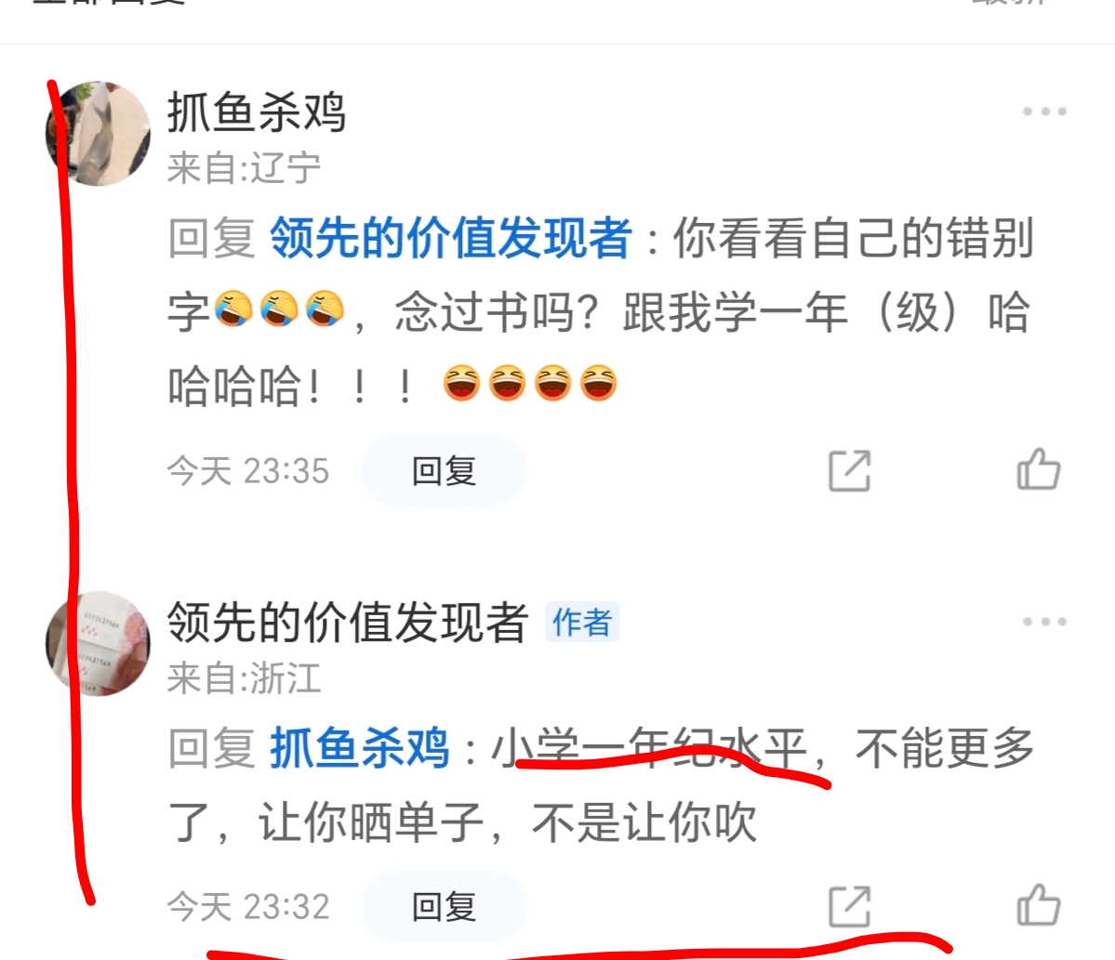Screen dimensions: 1115x960
Task: Tap the 今天 23:32 timestamp
Action: [248, 907]
